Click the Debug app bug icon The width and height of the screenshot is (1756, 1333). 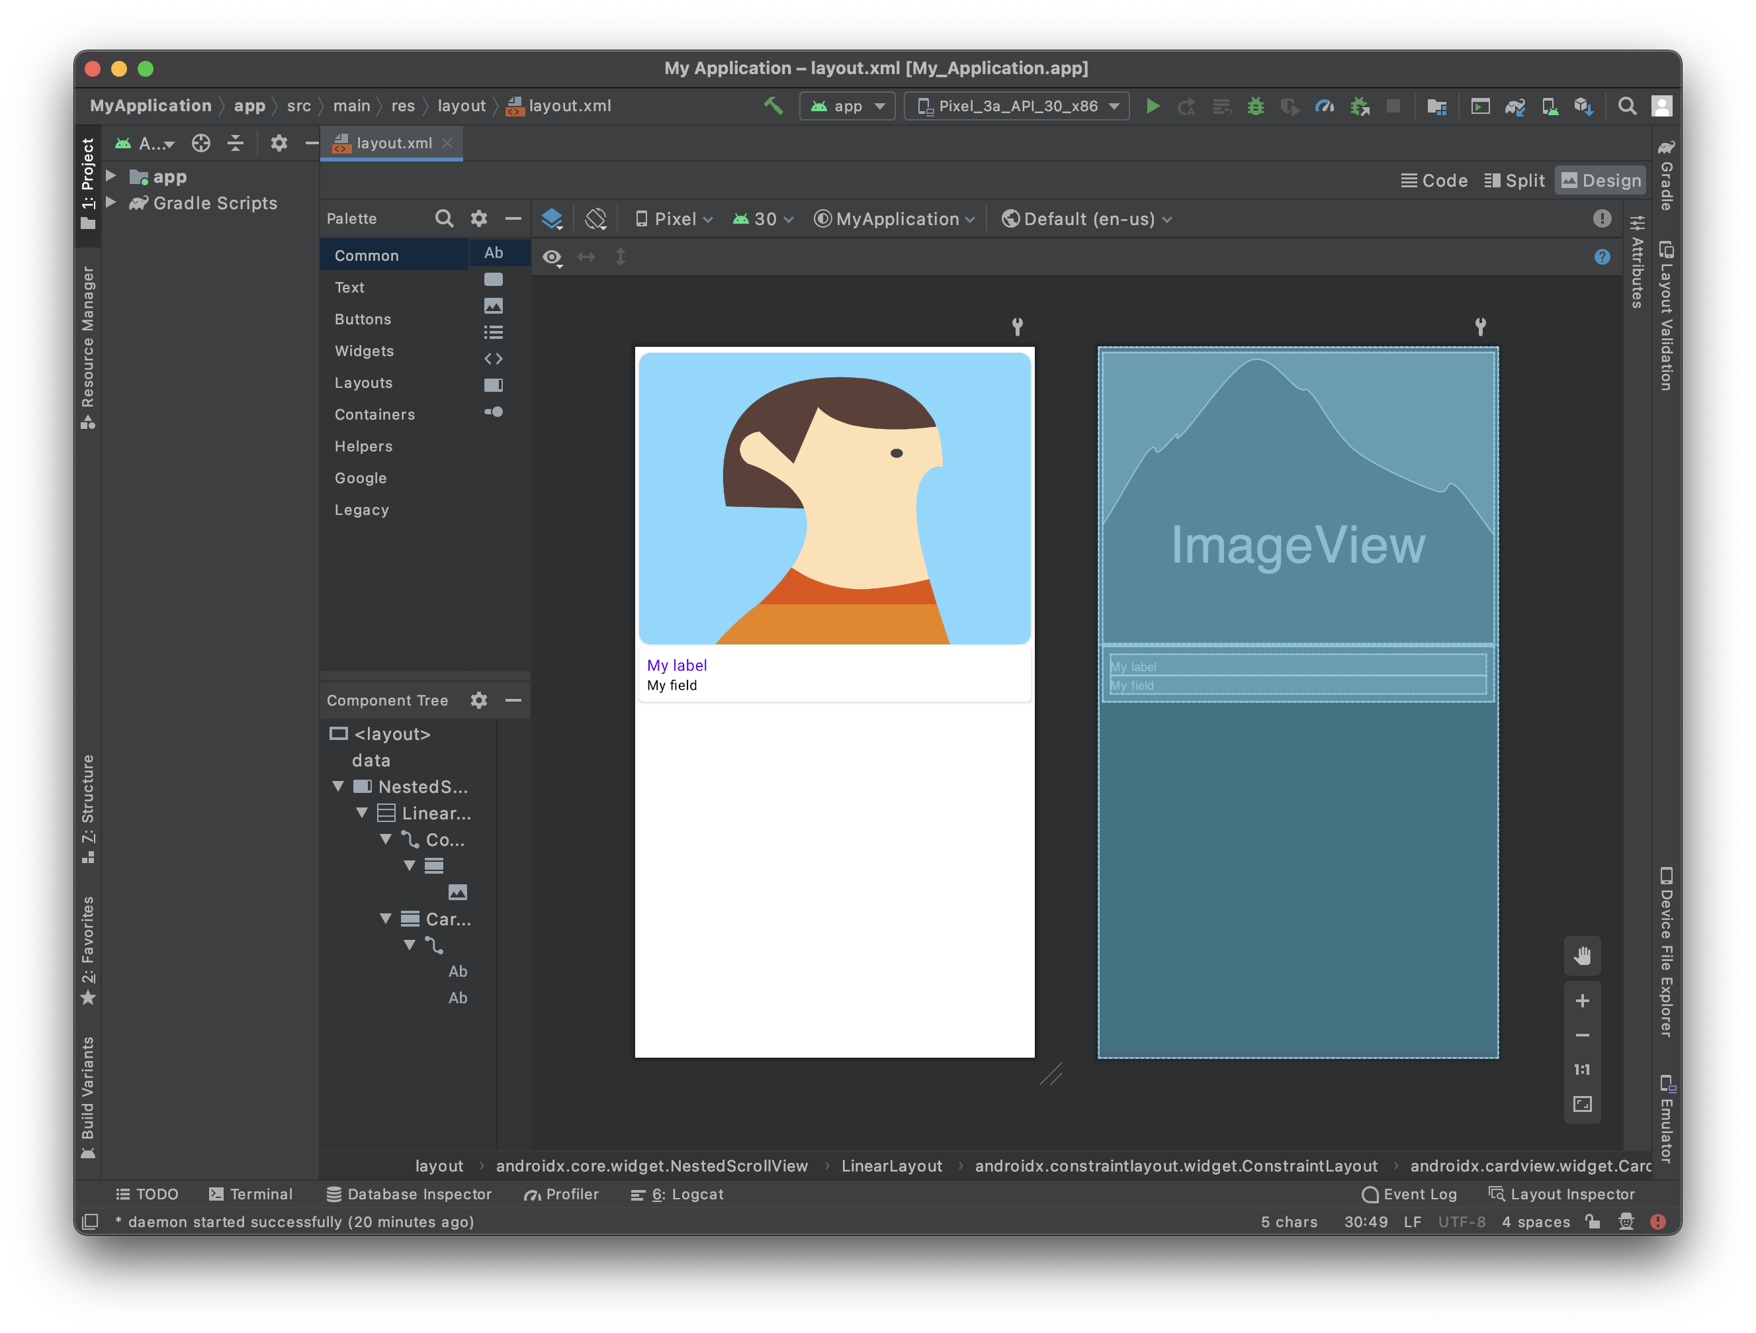pyautogui.click(x=1255, y=106)
